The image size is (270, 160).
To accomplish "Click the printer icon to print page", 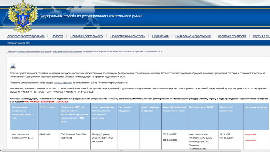I will pos(13,66).
